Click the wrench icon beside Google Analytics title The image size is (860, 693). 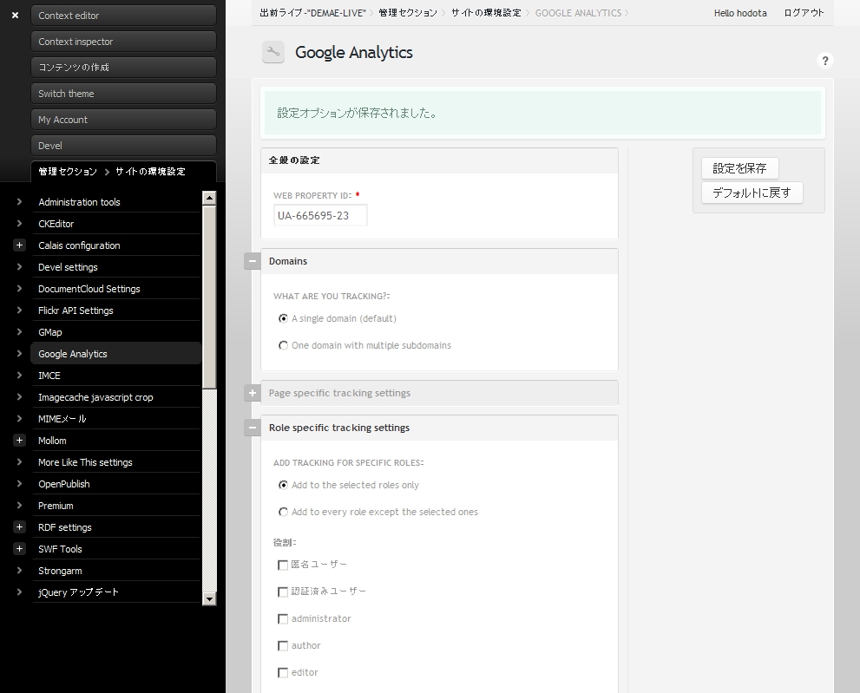click(x=273, y=53)
